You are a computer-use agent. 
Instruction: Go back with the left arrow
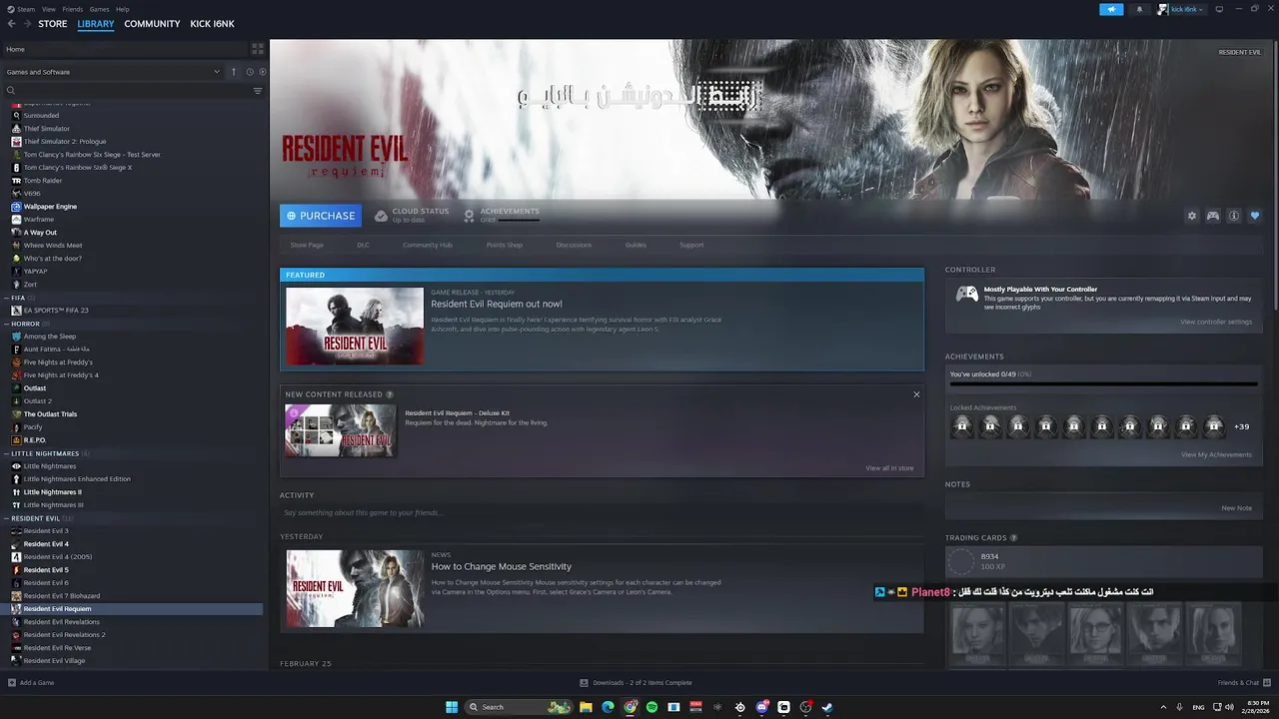click(12, 24)
